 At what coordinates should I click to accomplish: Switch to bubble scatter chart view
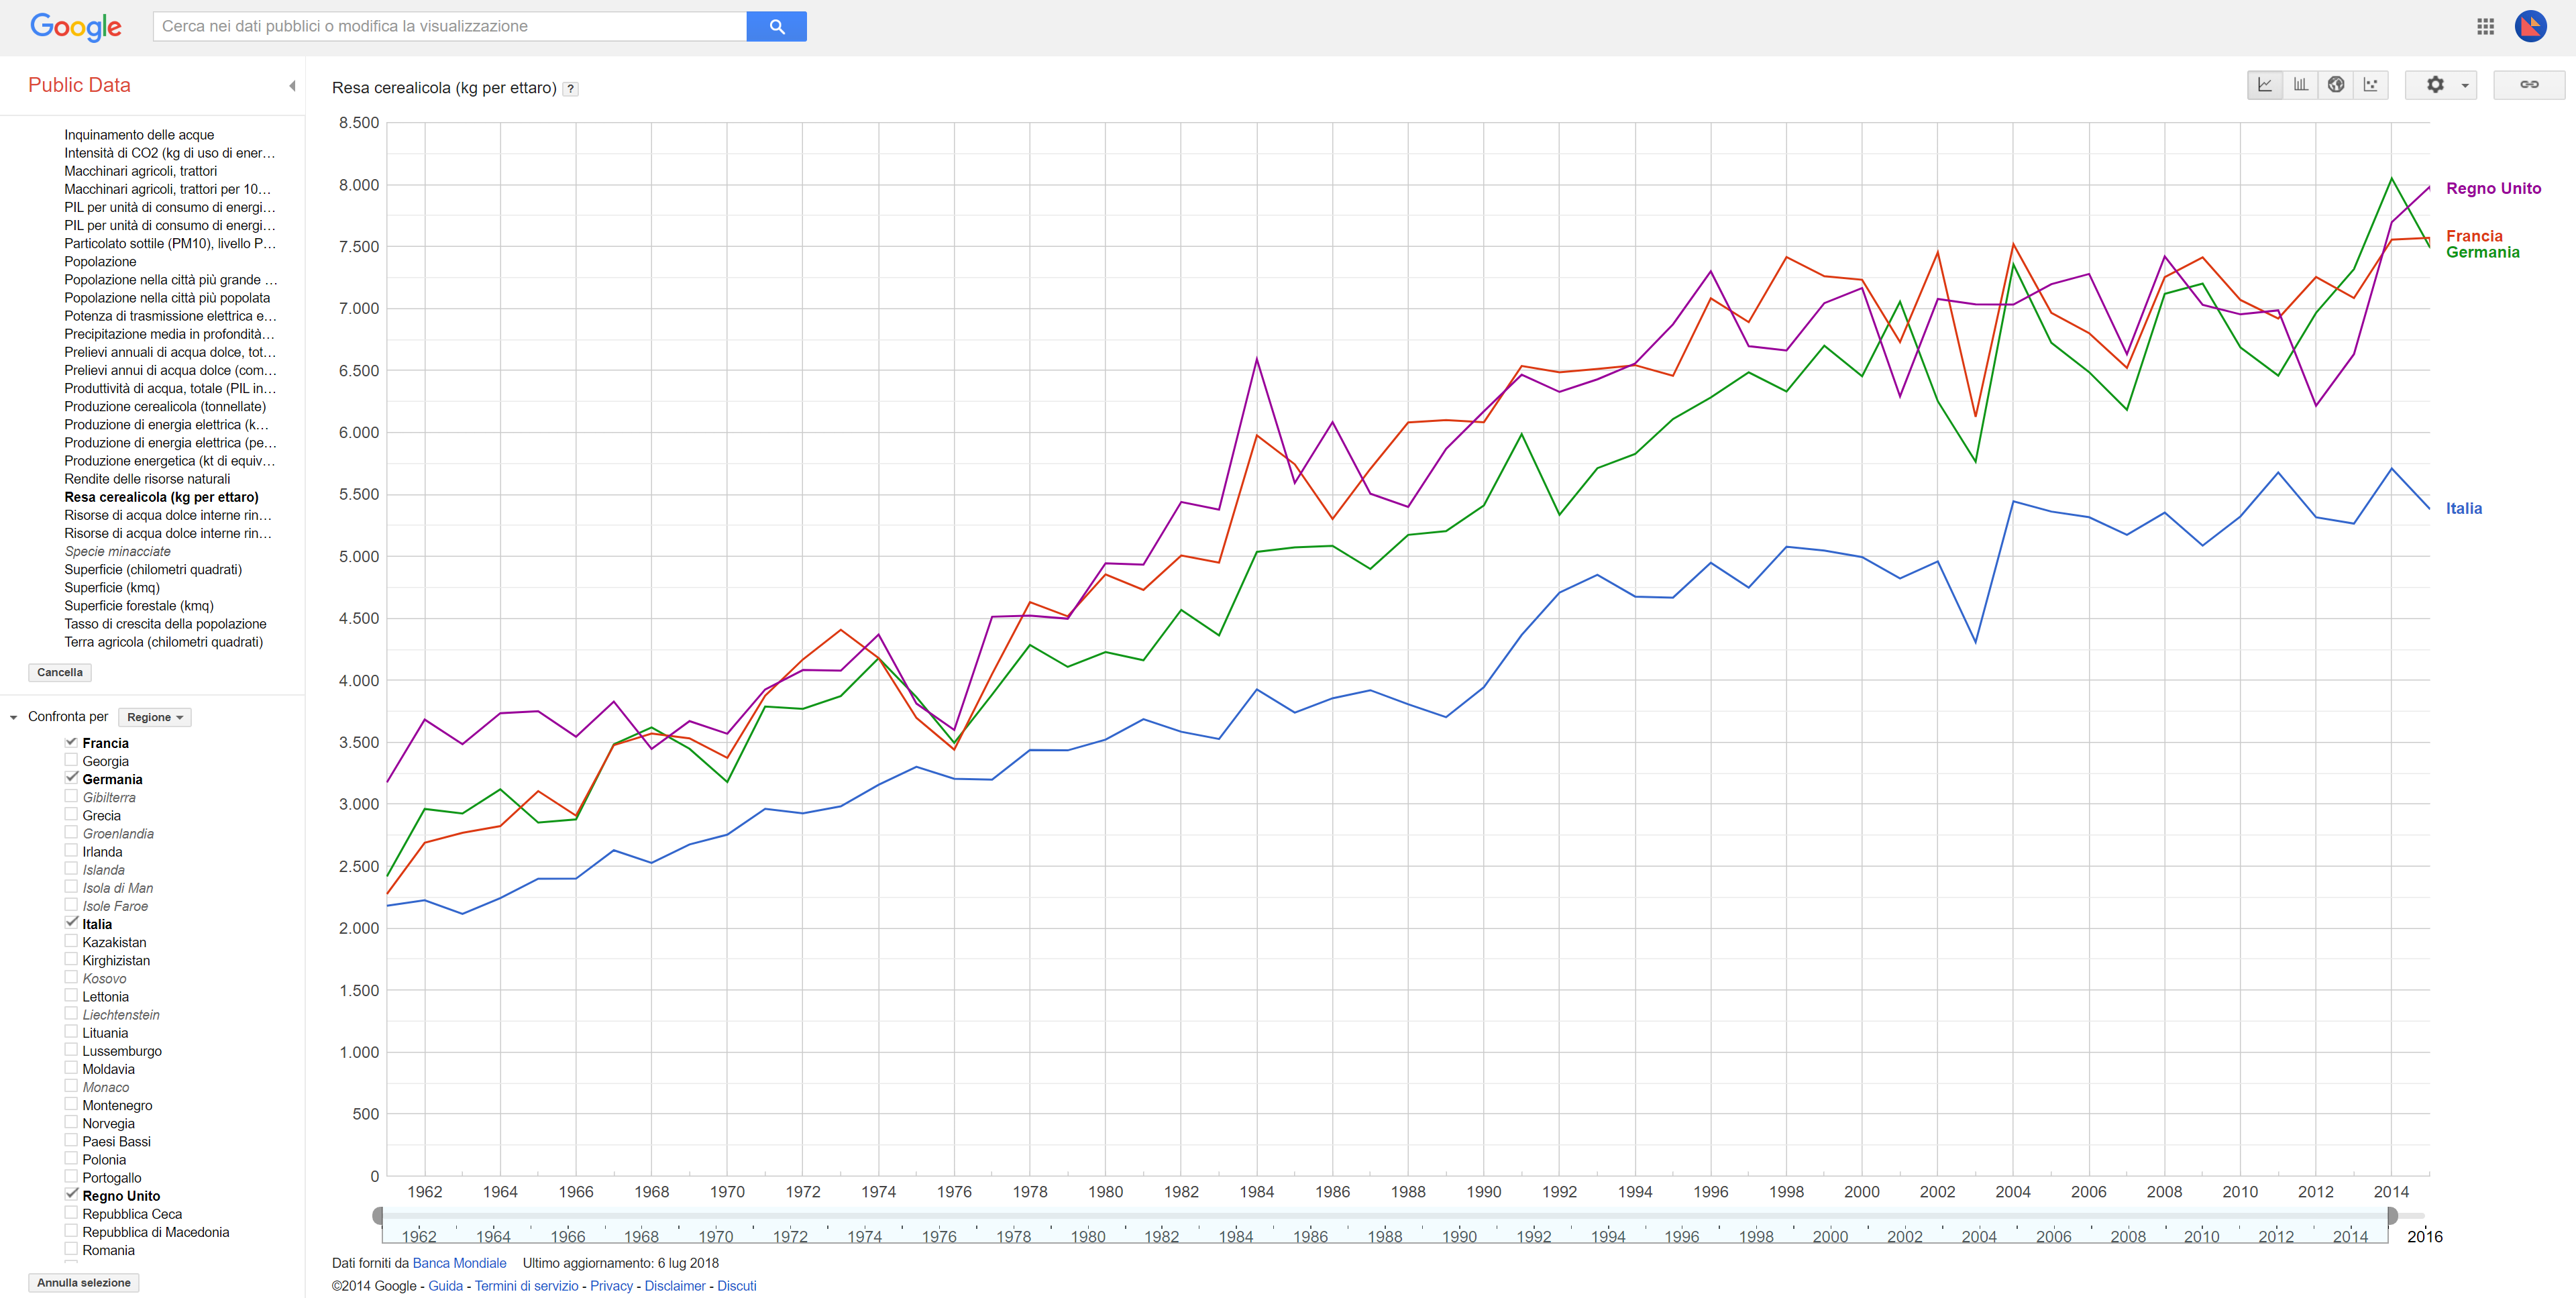click(x=2371, y=85)
